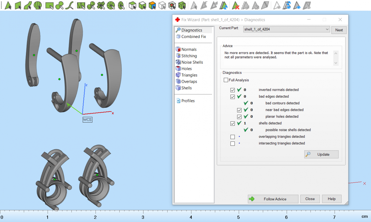Enable overlapping triangles detection checkbox
Screen dimensions: 371x222
[x=232, y=137]
